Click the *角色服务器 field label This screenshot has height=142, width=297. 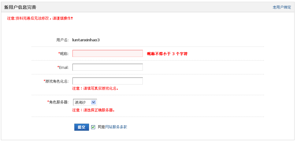coord(58,102)
